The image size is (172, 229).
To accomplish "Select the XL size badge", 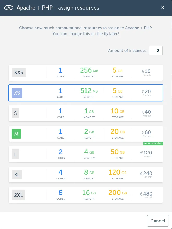I will click(17, 174).
